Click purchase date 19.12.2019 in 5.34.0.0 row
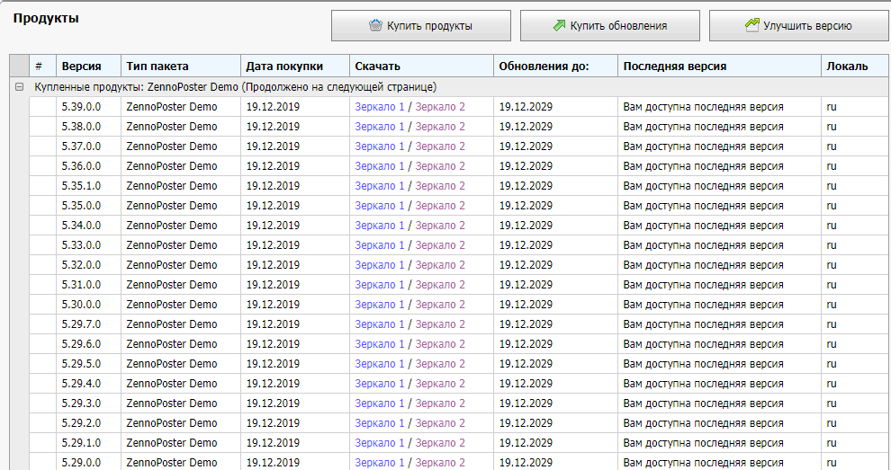 tap(273, 226)
